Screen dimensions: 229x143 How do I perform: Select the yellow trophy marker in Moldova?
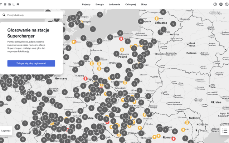[187, 122]
